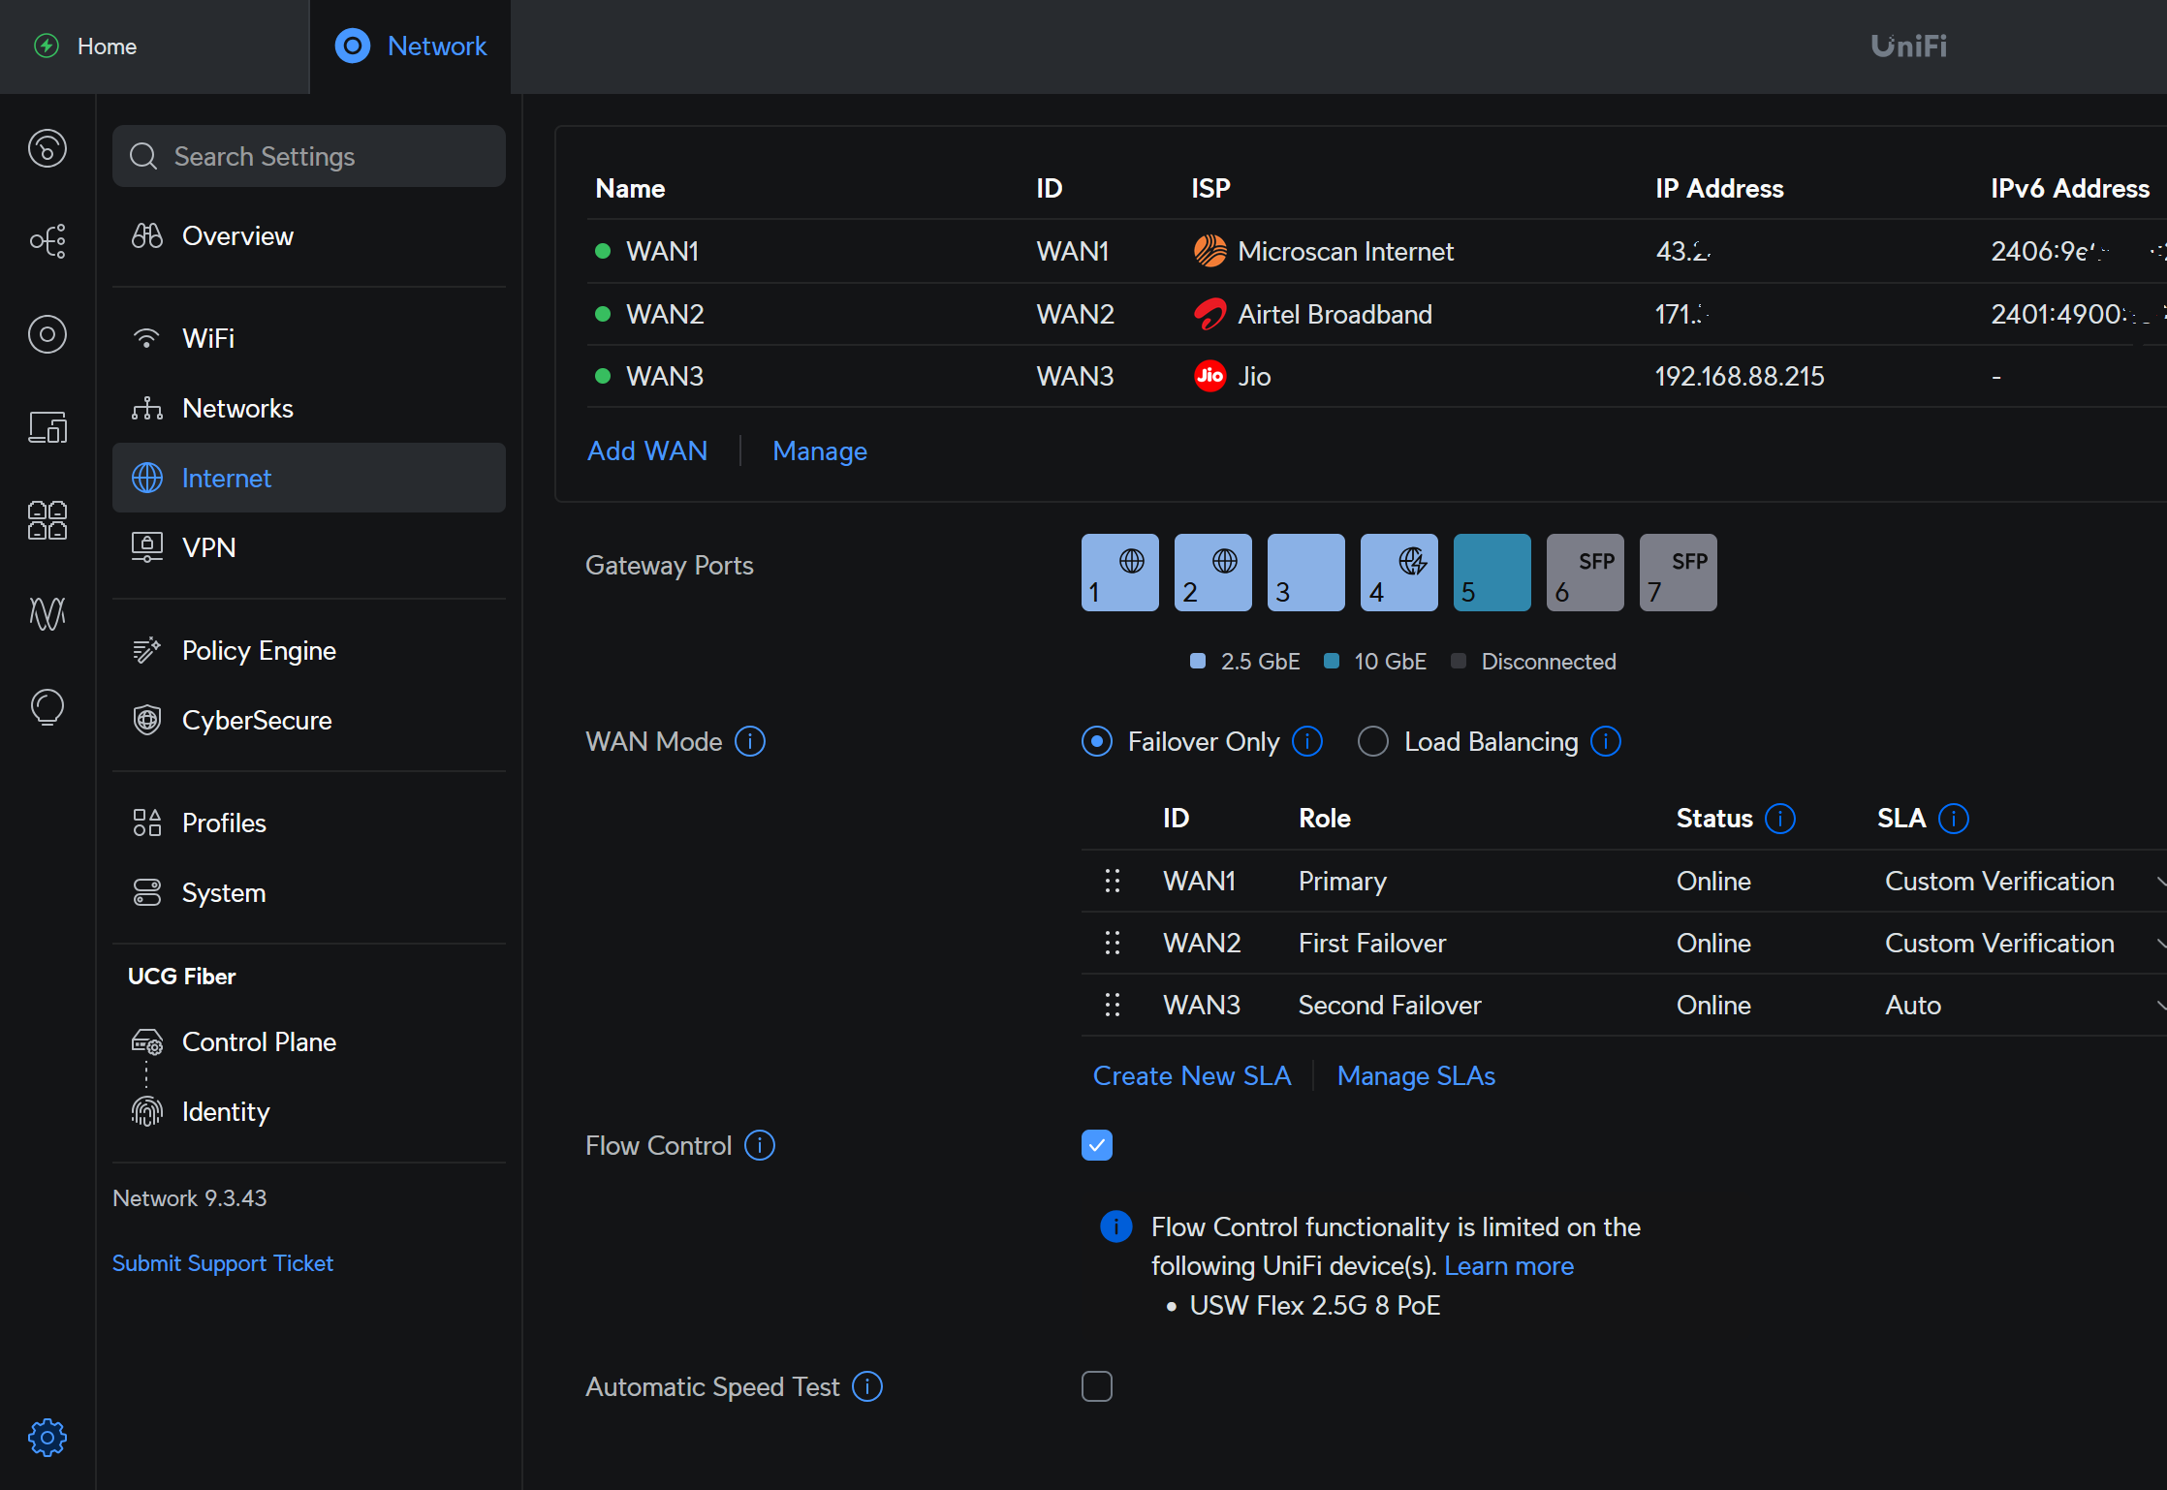Viewport: 2167px width, 1490px height.
Task: Open the VPN settings page
Action: (x=309, y=547)
